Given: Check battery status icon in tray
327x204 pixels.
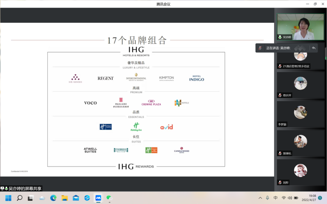Looking at the screenshot, I should [x=296, y=198].
